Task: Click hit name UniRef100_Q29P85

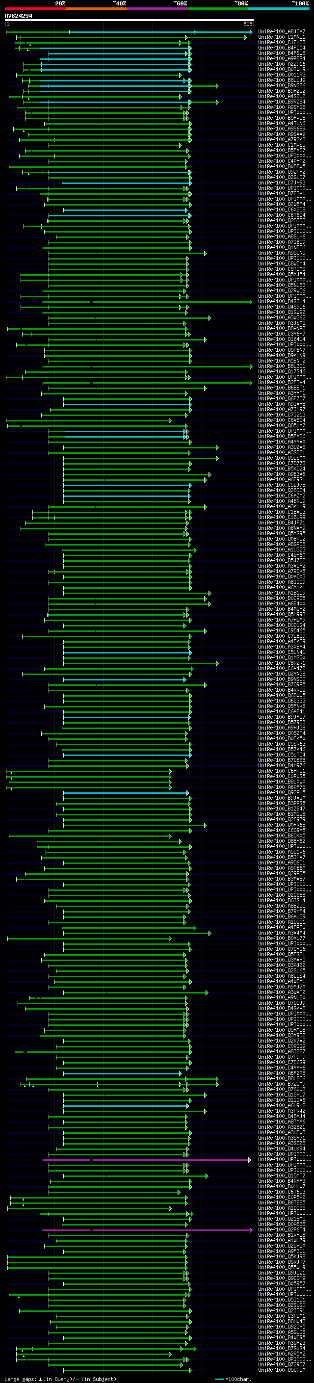Action: 282,873
